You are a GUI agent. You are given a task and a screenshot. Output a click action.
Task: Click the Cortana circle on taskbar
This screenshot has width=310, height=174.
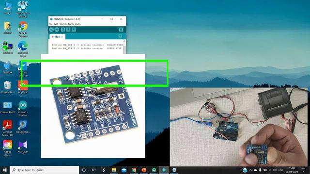click(x=84, y=170)
